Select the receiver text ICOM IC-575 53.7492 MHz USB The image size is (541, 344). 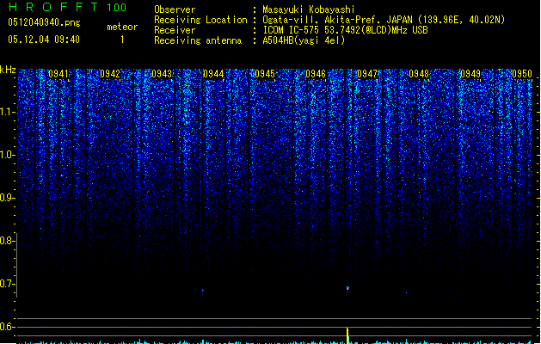(x=346, y=30)
